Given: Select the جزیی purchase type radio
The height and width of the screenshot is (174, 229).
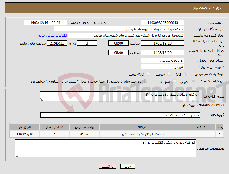Looking at the screenshot, I should pyautogui.click(x=193, y=81).
